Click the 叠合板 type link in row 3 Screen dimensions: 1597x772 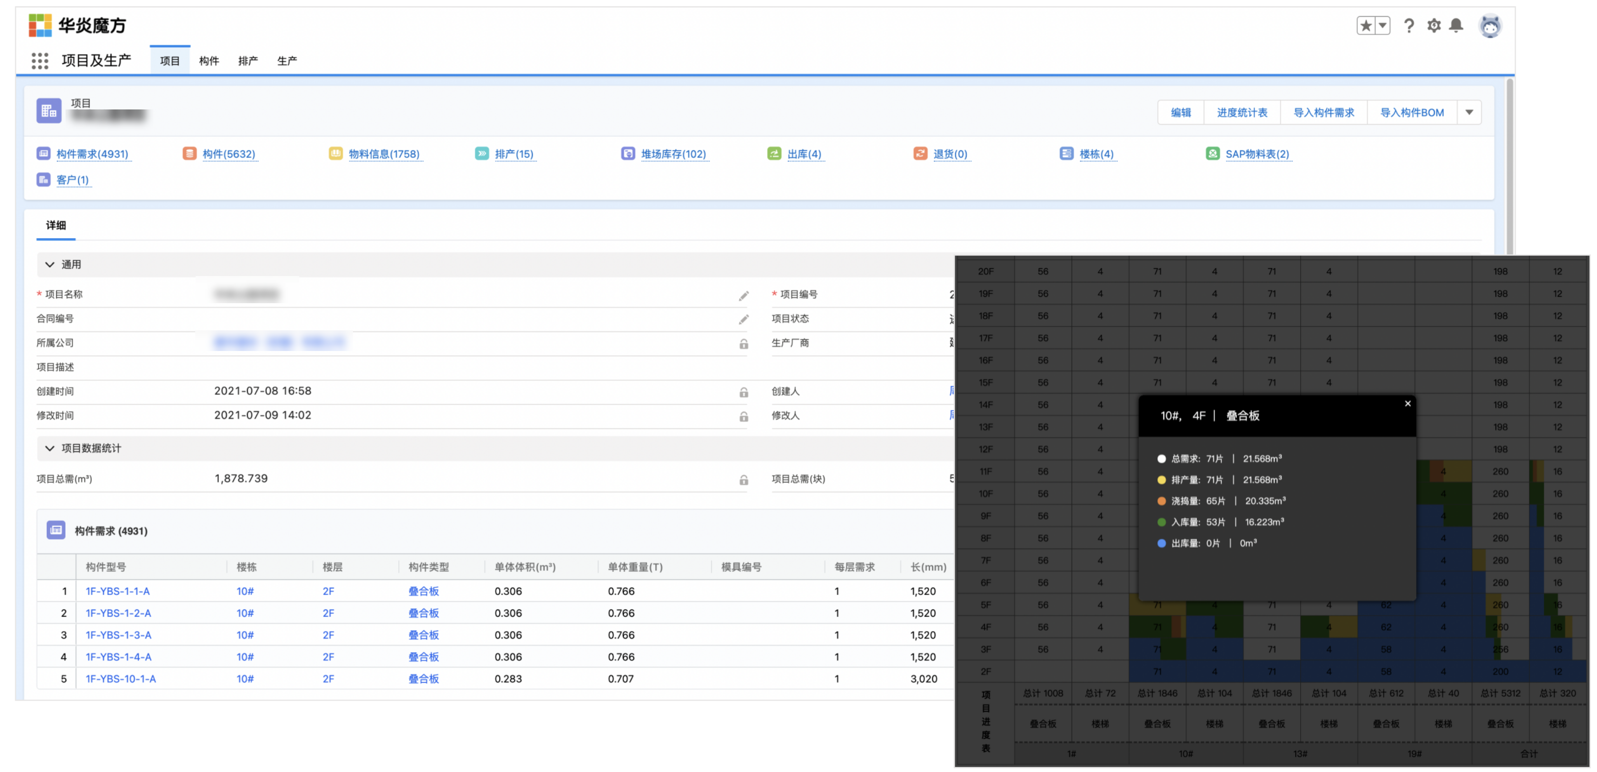click(x=423, y=635)
